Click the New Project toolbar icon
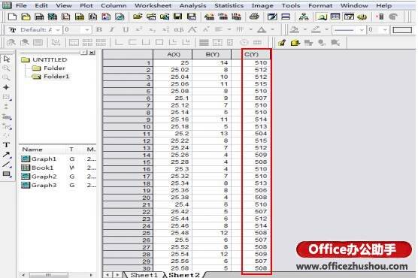Viewport: 418px width, 278px height. click(12, 17)
